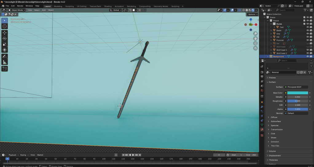Viewport: 314px width, 167px height.
Task: Open the Modifiers wrench properties tab
Action: point(262,106)
